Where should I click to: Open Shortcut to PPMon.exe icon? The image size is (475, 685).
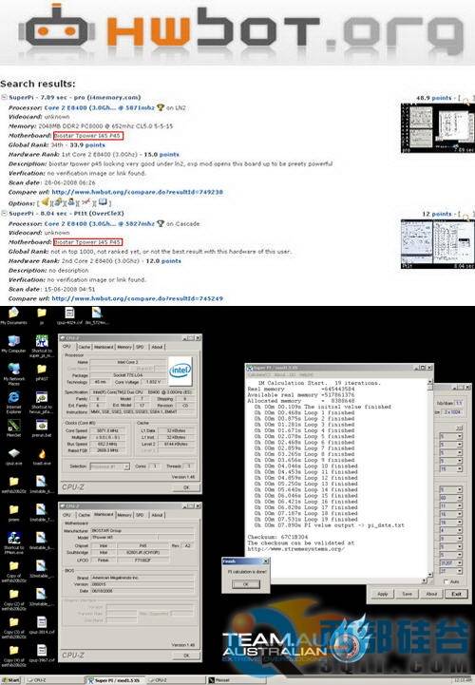(13, 543)
